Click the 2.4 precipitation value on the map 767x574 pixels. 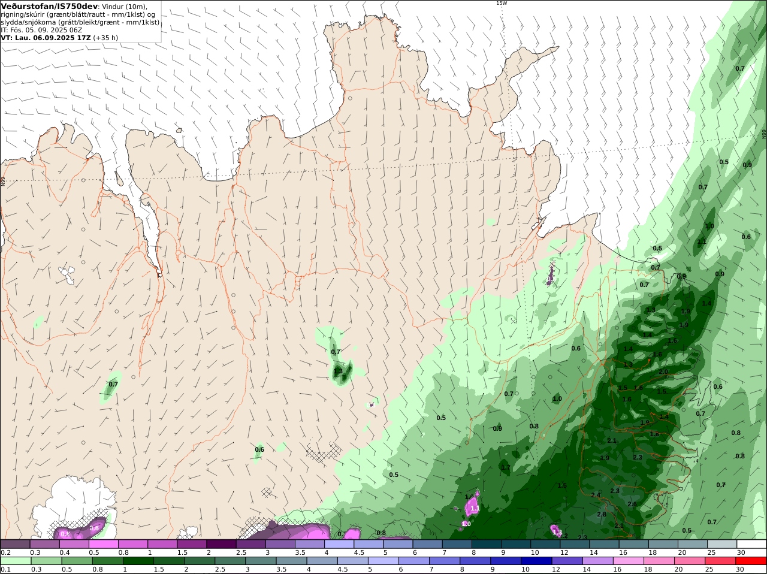pos(595,496)
